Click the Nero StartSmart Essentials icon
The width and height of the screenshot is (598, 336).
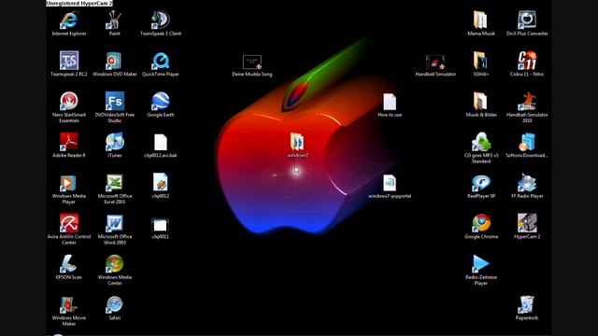coord(69,102)
